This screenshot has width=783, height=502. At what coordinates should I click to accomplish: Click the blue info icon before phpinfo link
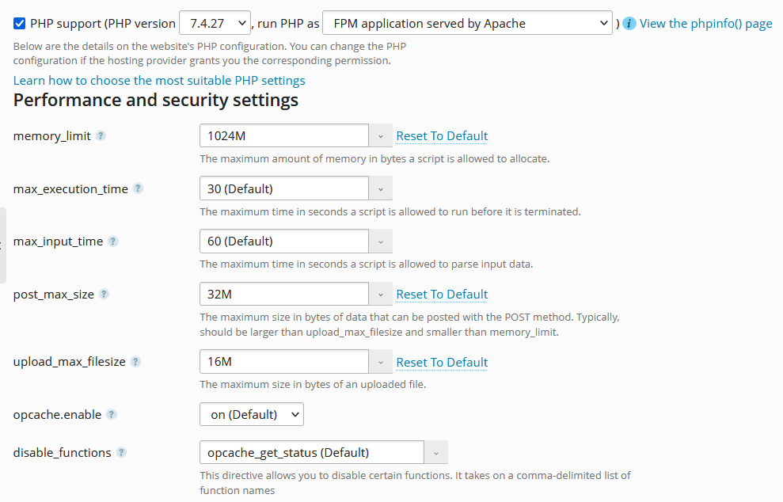coord(629,24)
